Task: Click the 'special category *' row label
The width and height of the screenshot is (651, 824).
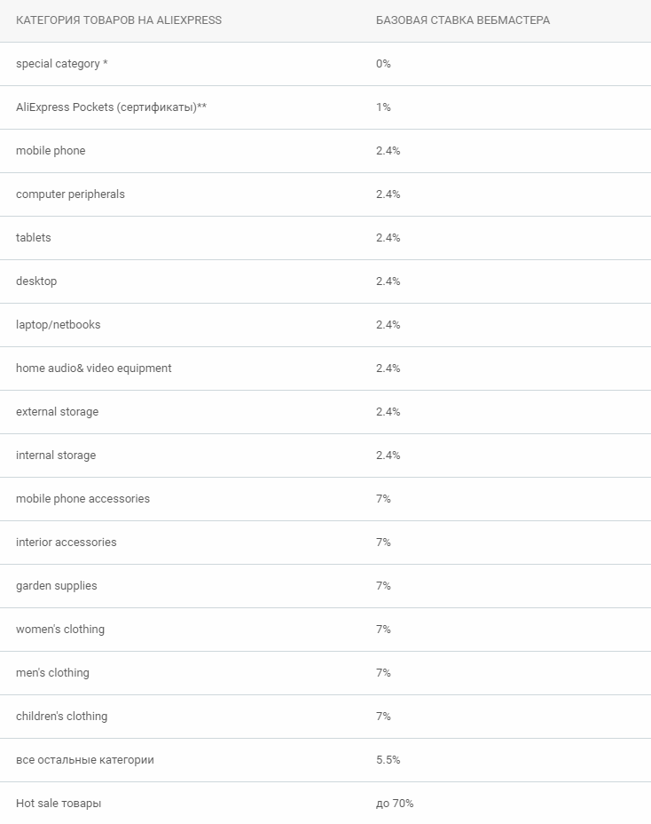Action: pos(61,64)
